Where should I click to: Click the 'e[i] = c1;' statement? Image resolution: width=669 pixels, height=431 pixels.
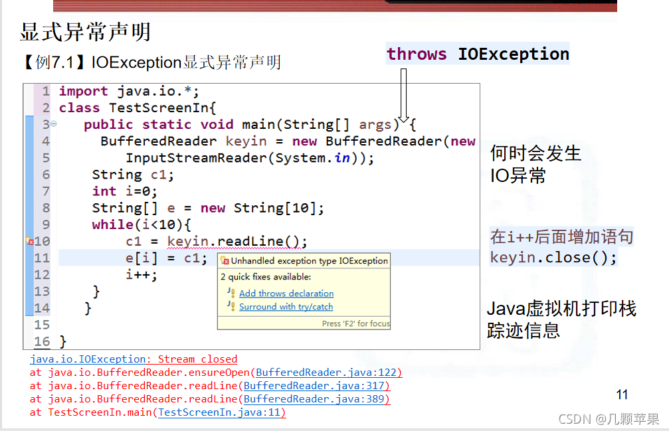tap(166, 258)
